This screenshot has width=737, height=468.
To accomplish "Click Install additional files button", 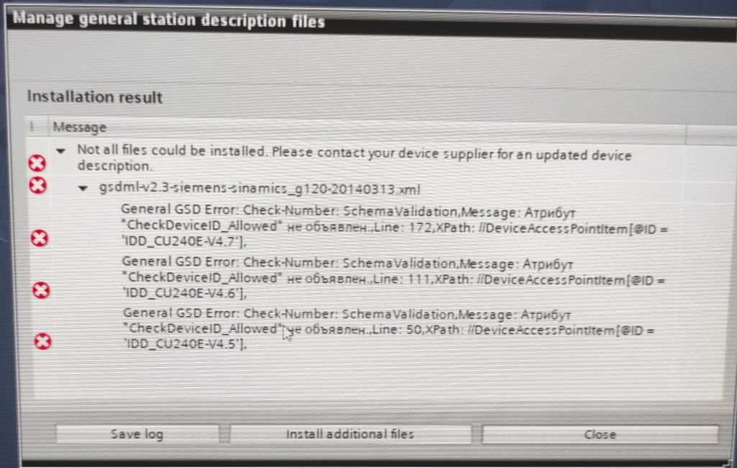I will click(351, 433).
